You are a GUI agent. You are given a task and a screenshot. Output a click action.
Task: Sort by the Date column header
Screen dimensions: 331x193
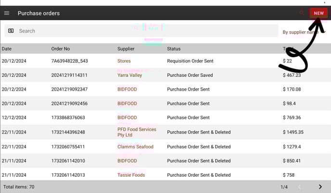tap(7, 49)
